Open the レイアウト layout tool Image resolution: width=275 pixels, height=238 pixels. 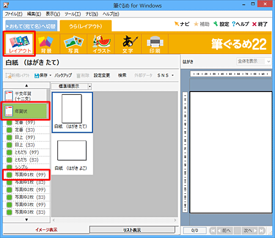click(19, 44)
